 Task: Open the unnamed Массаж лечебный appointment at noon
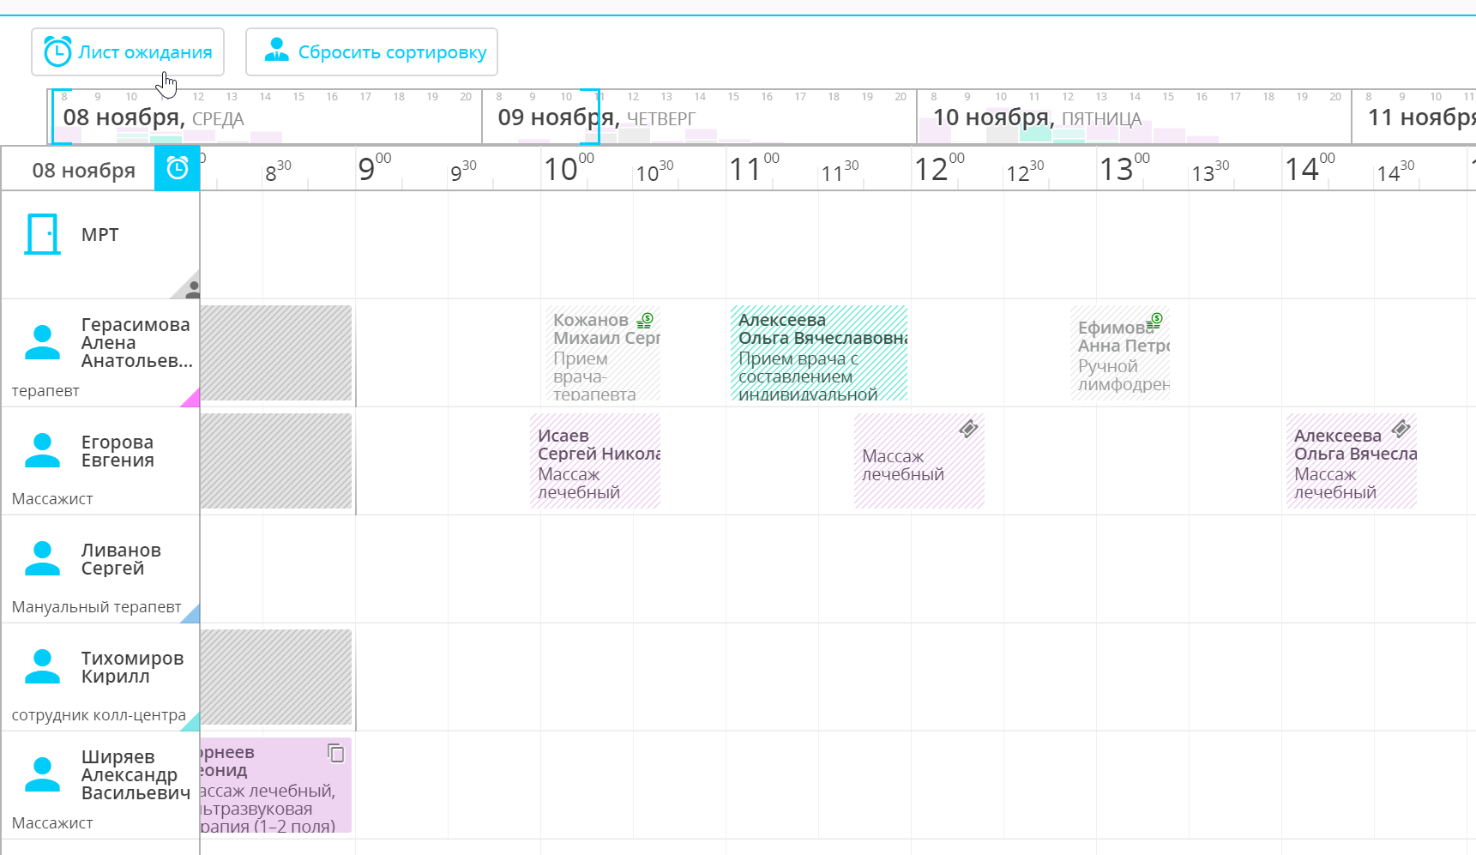pyautogui.click(x=919, y=461)
